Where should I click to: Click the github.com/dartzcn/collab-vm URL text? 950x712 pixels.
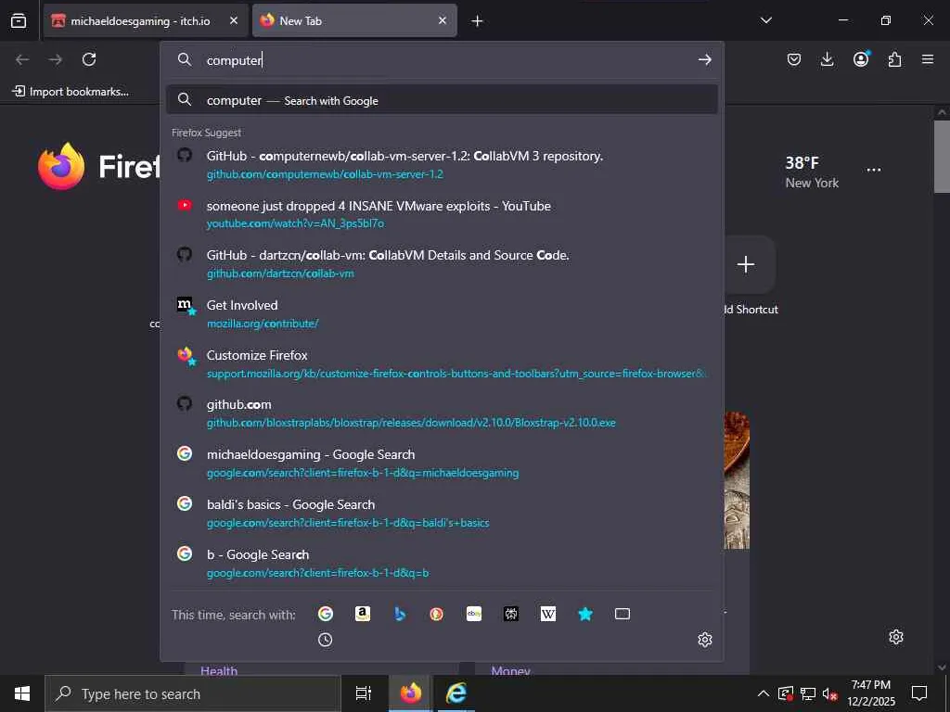click(280, 273)
